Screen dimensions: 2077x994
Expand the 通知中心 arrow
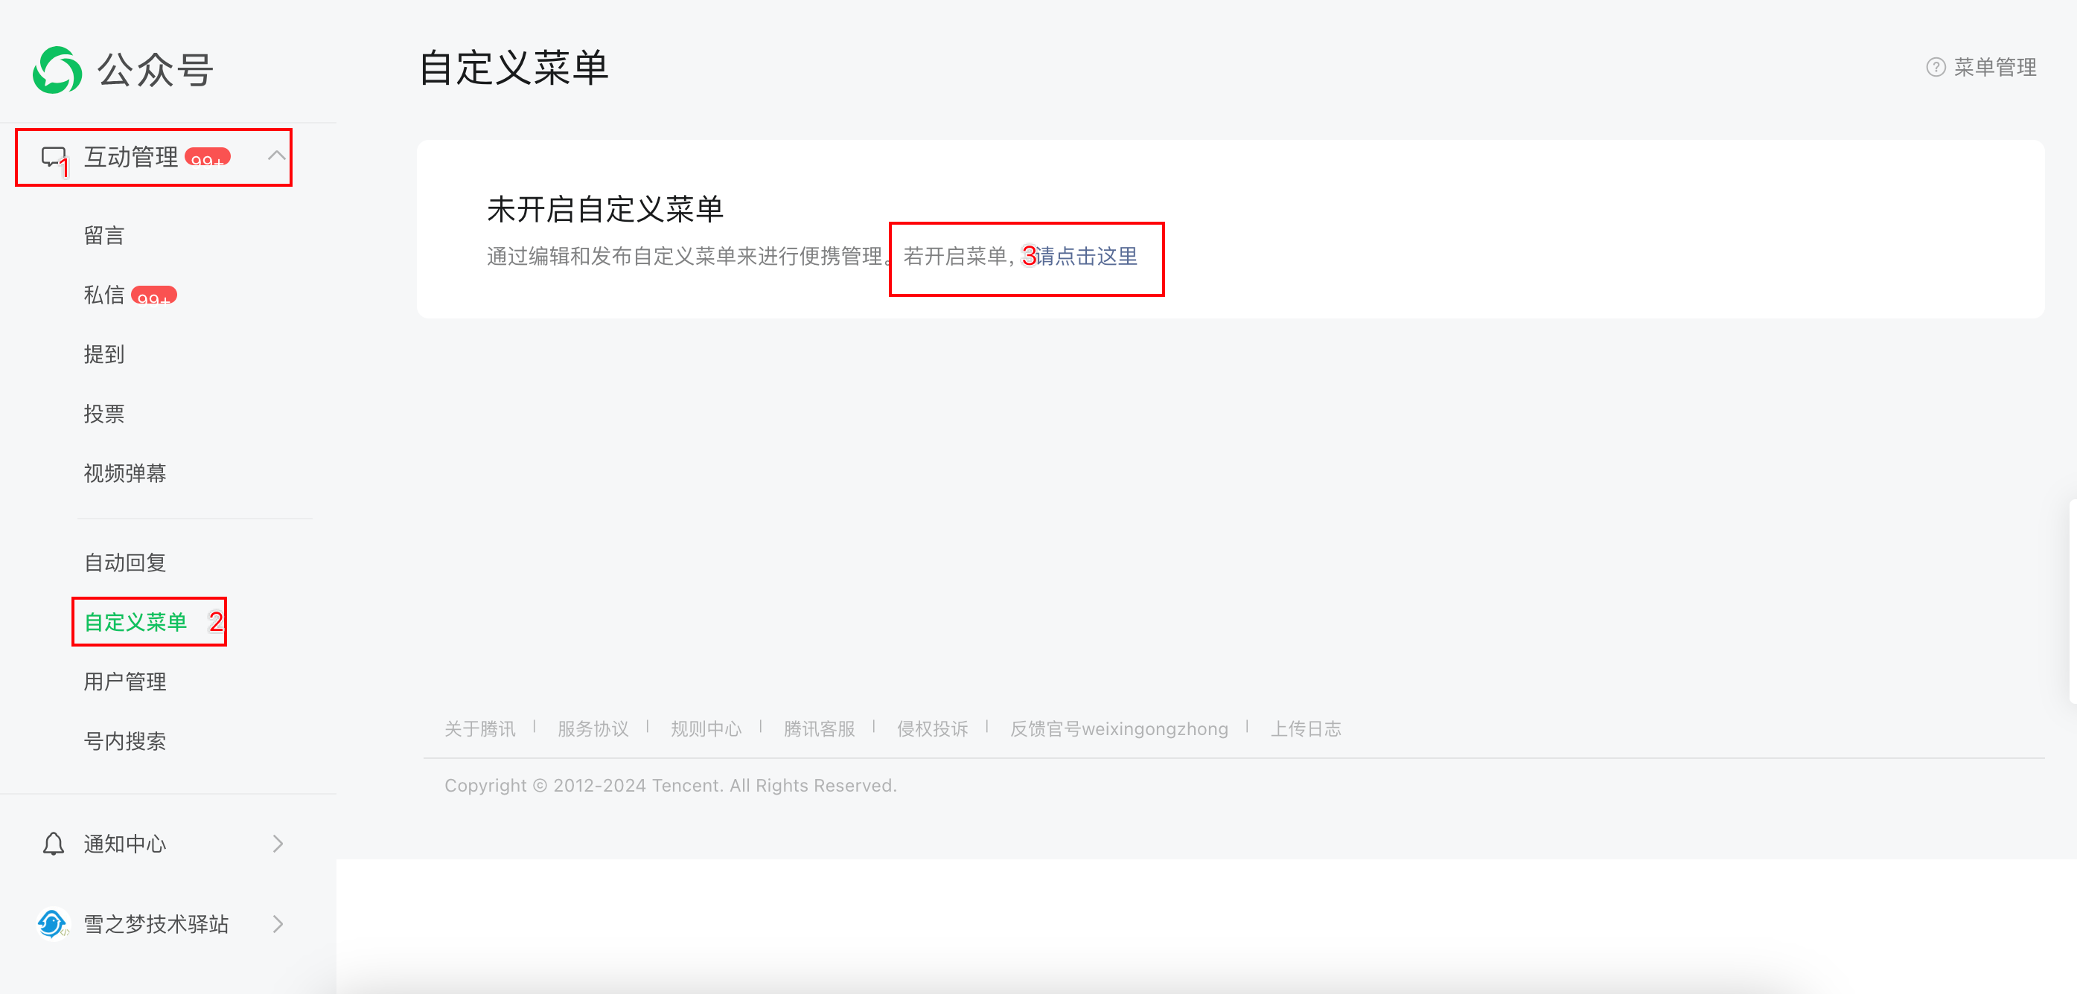click(x=278, y=844)
